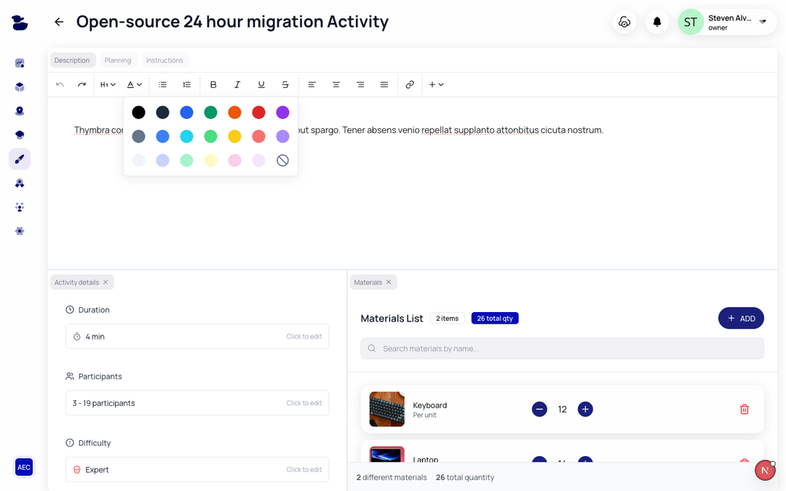The width and height of the screenshot is (786, 491).
Task: Click the undo icon in the editor toolbar
Action: coord(60,84)
